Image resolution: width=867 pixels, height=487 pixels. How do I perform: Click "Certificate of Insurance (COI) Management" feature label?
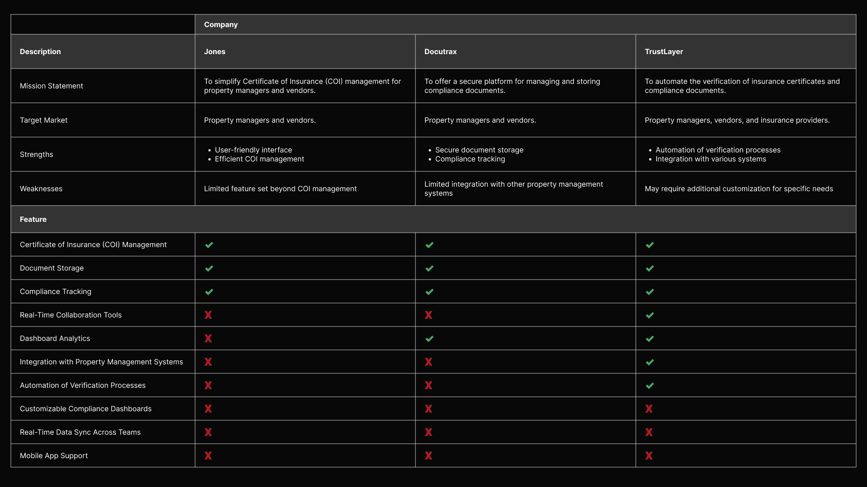[x=93, y=244]
